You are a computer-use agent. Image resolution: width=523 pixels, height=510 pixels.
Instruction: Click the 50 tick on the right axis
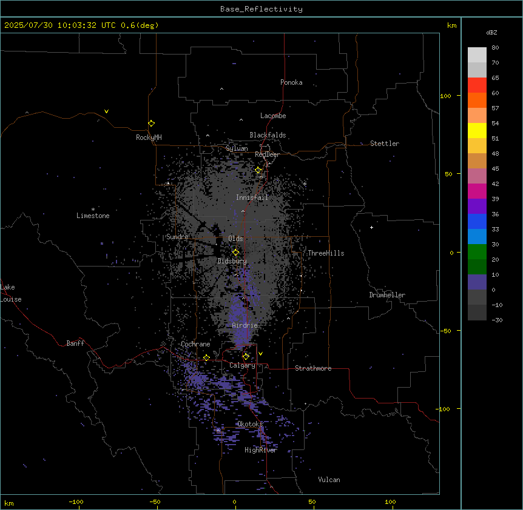(448, 174)
